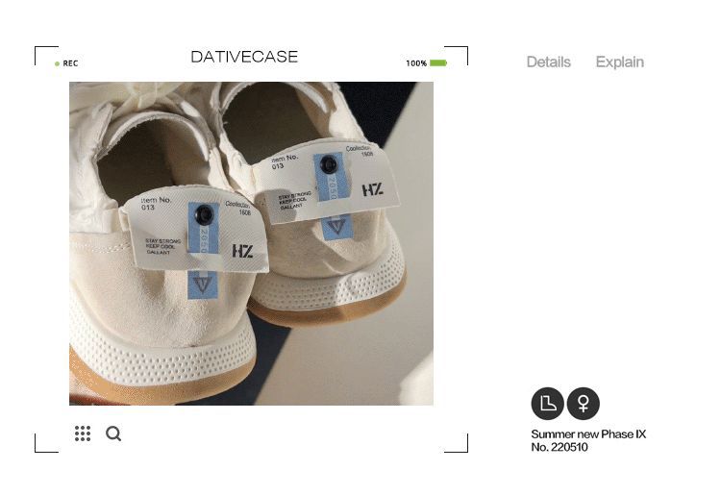Click the HZ logo on right shoe tag

(372, 189)
